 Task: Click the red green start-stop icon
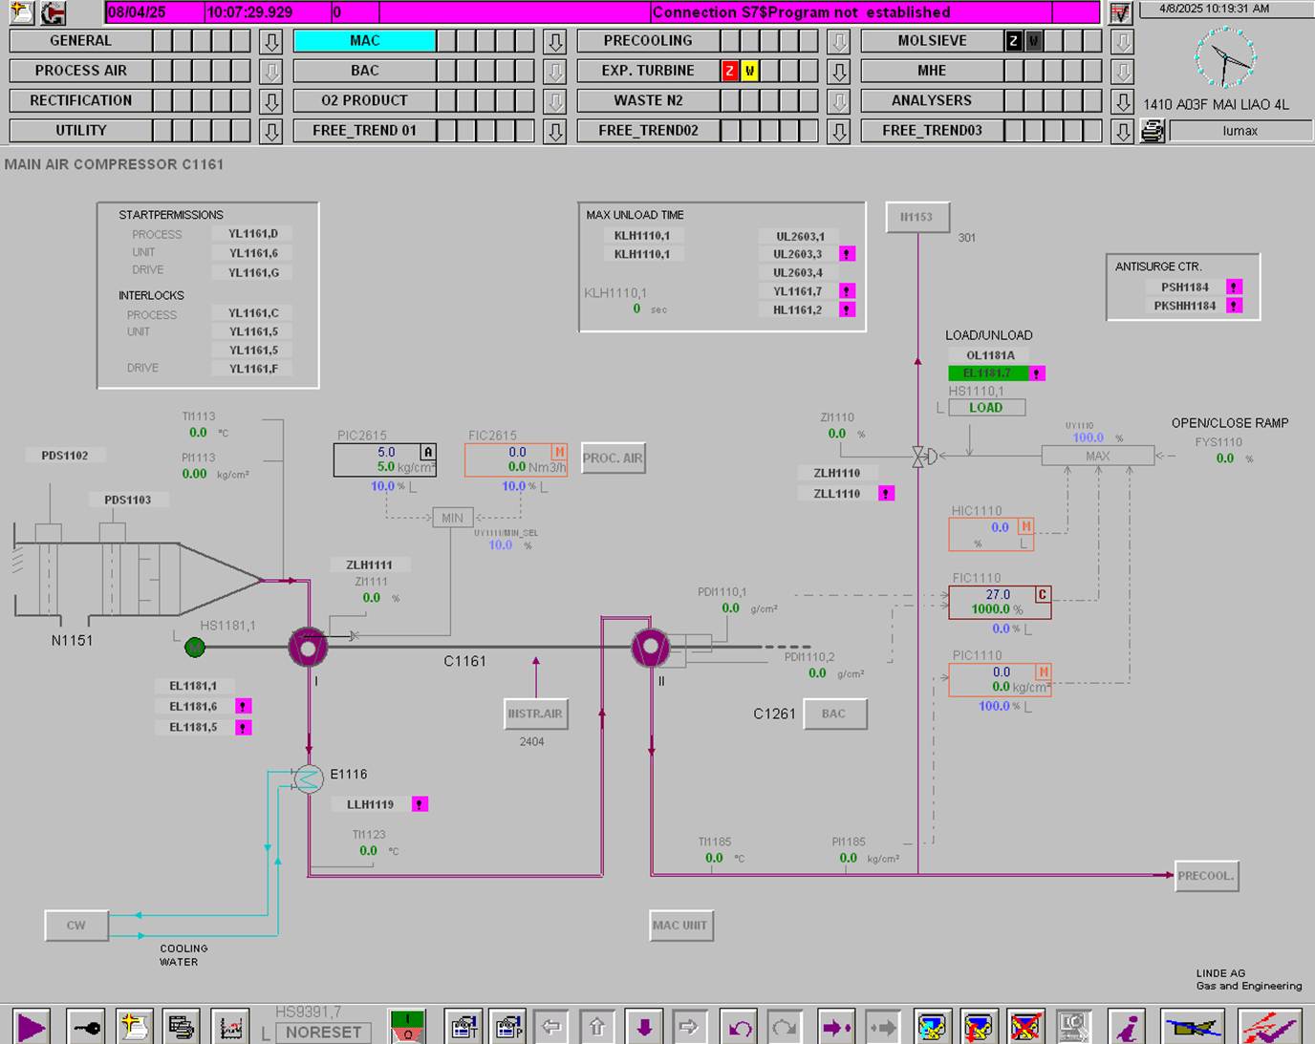408,1027
